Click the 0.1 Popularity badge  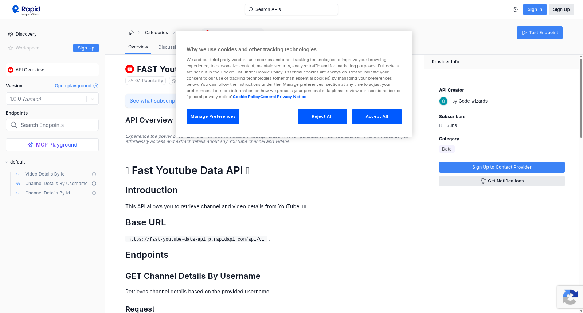145,81
